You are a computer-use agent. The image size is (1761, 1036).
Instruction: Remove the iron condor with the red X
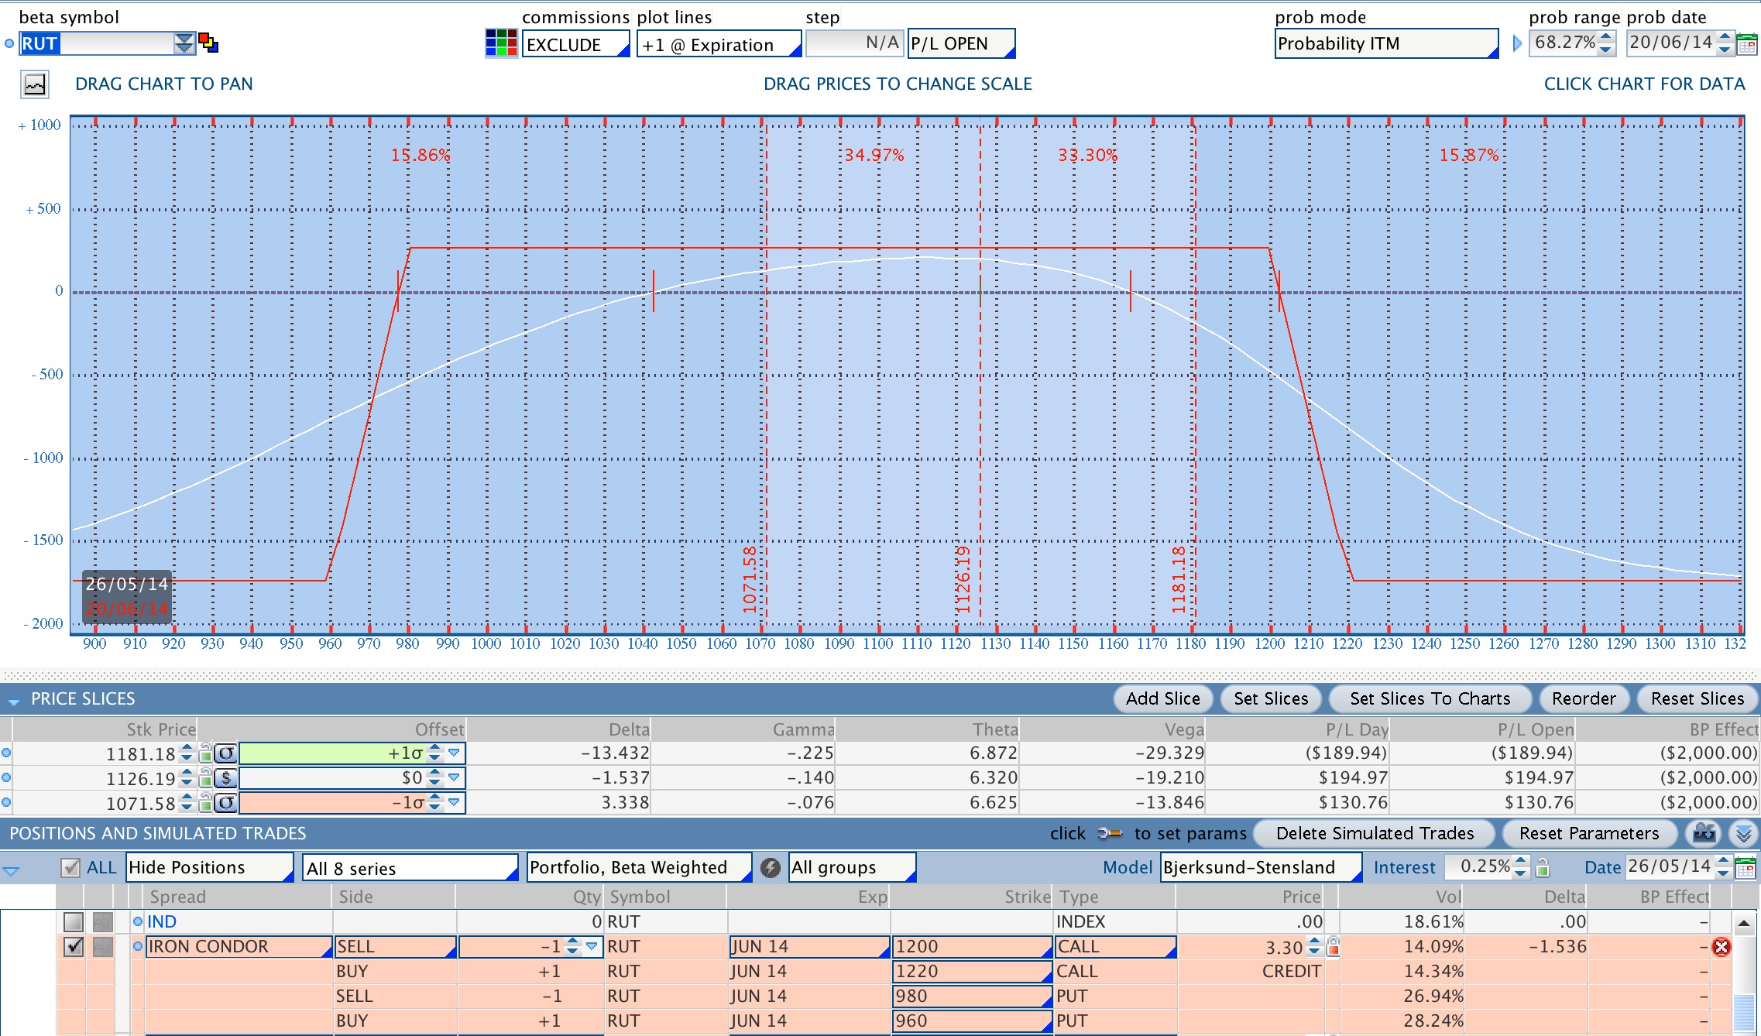(x=1722, y=946)
